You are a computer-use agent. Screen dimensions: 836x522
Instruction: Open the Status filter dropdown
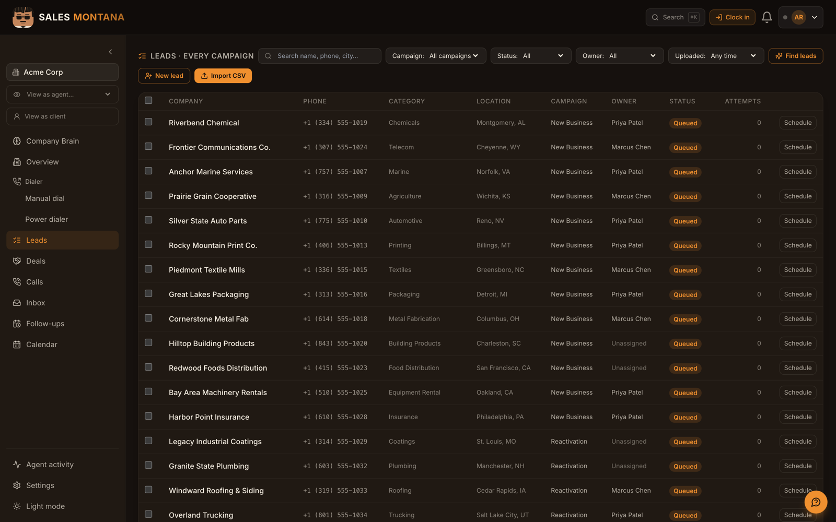530,56
